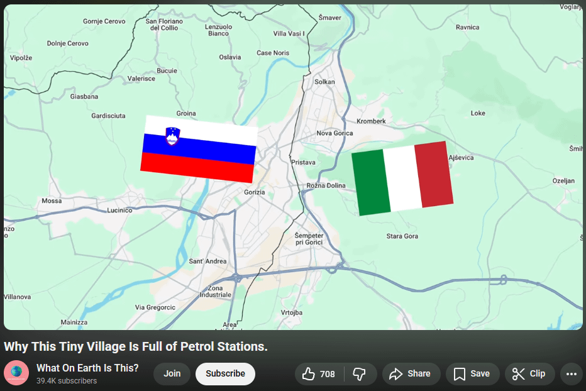Click the Italian flag in the video
Screen dimensions: 586x391
point(402,179)
